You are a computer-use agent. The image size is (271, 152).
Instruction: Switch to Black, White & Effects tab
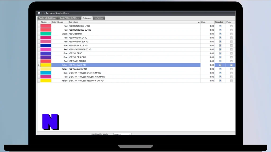tap(69, 18)
